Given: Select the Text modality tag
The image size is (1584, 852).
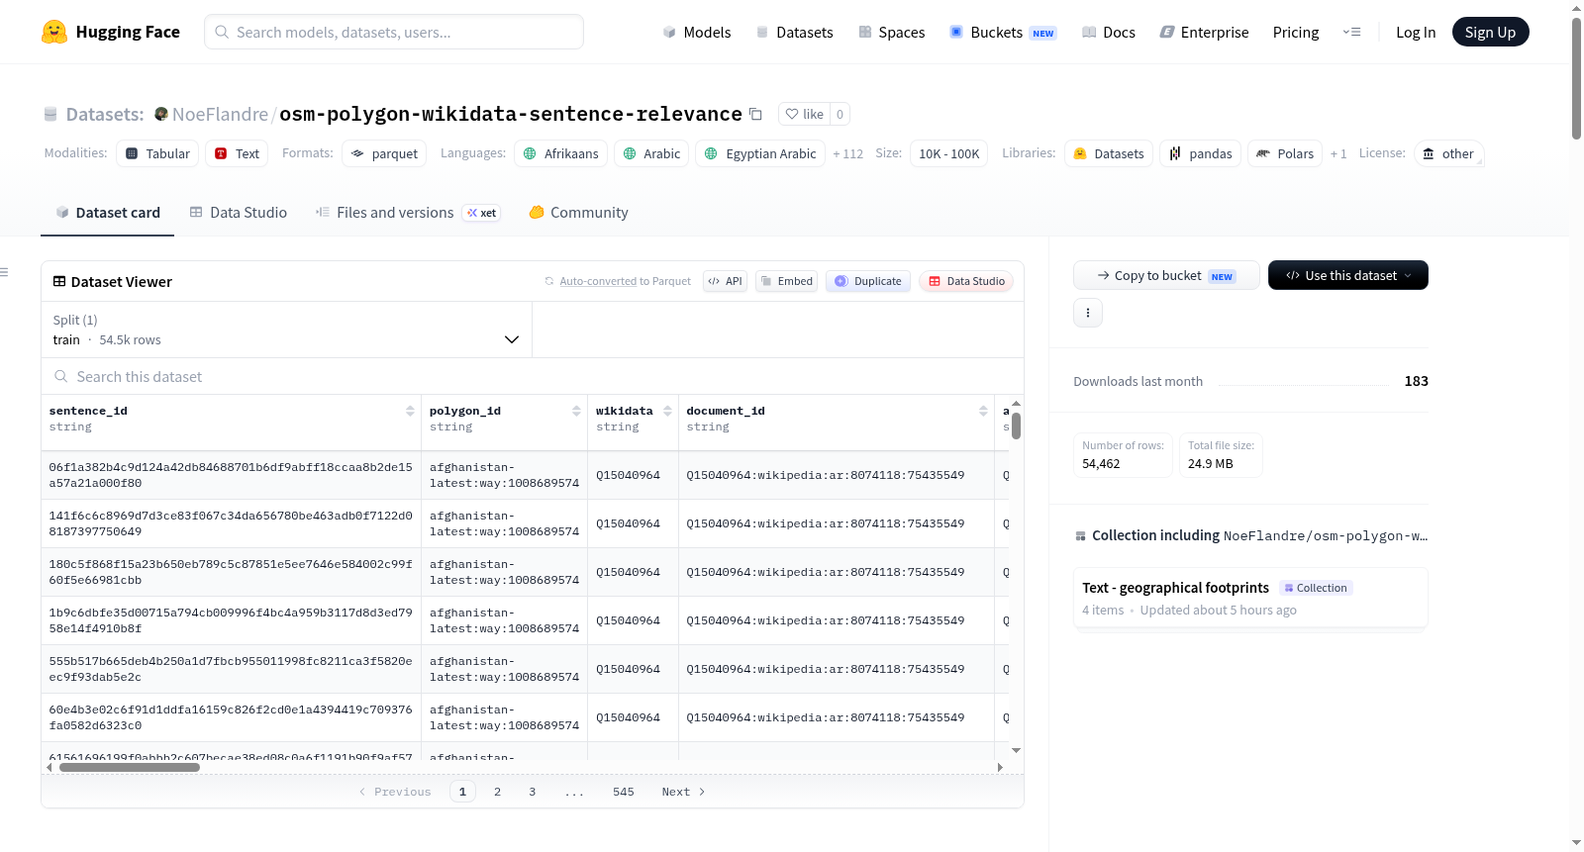Looking at the screenshot, I should [x=237, y=153].
